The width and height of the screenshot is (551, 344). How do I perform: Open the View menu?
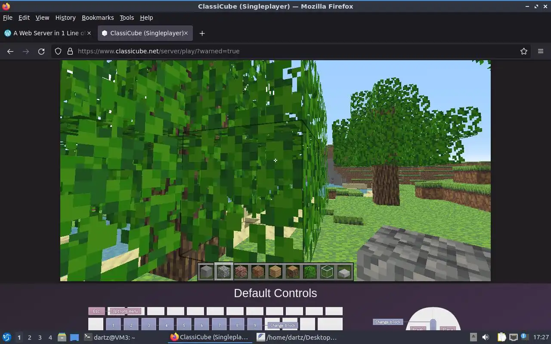[x=42, y=18]
